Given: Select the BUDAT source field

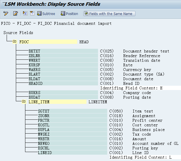Looking at the screenshot, I should [x=63, y=97].
